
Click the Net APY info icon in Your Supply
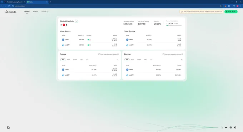(x=83, y=36)
